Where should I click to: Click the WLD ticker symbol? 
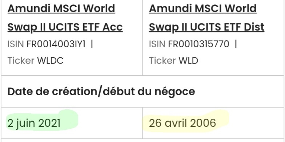(x=188, y=61)
